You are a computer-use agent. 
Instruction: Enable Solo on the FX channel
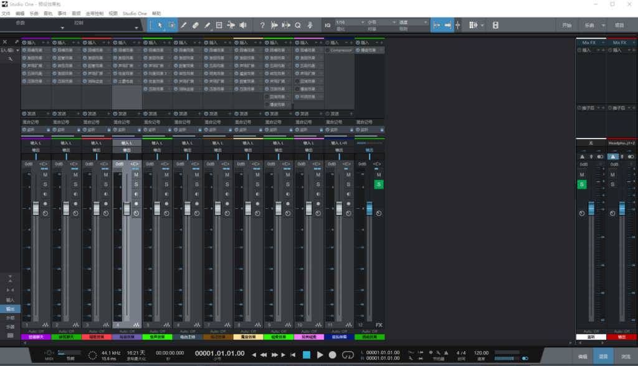coord(379,185)
